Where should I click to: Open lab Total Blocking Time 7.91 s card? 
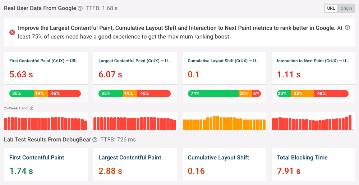point(313,164)
